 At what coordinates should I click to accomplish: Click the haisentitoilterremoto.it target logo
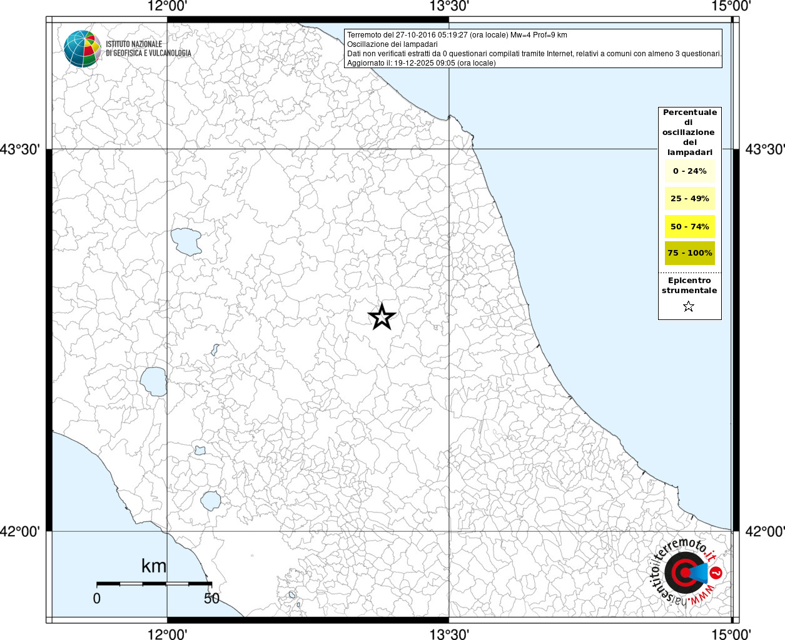pos(686,572)
